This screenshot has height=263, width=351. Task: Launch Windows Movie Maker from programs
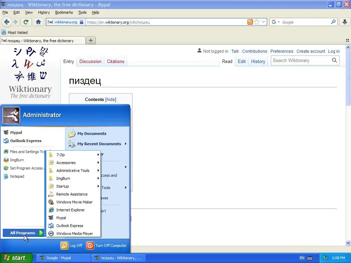tap(73, 202)
